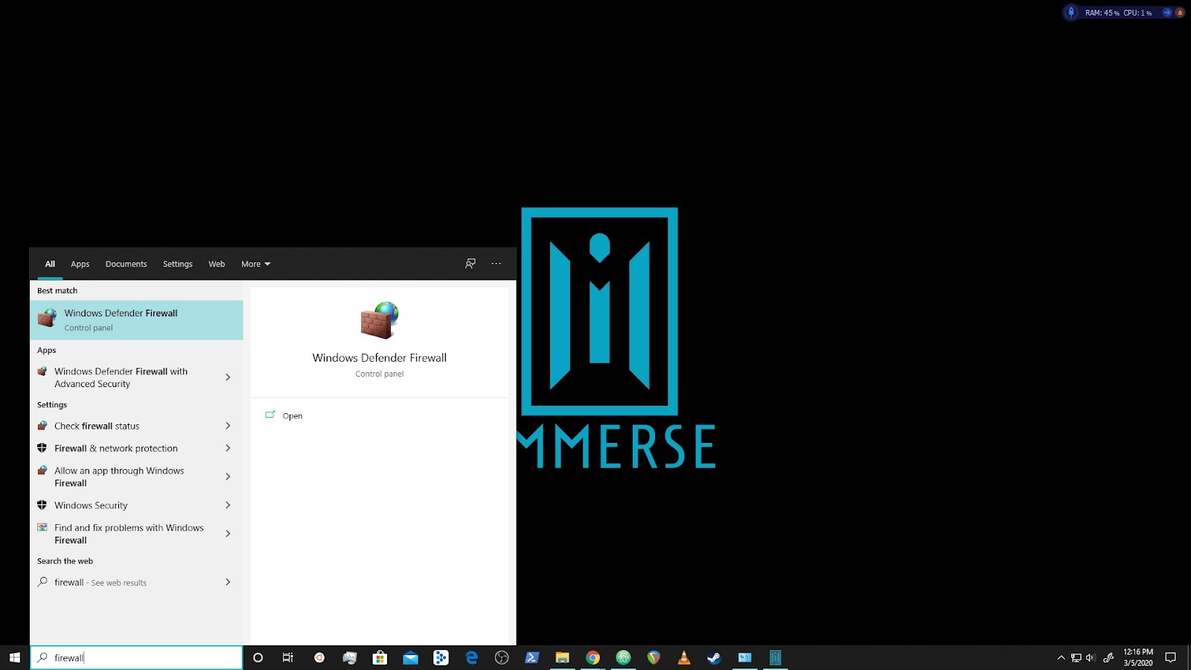Open the volume control tray icon

click(x=1091, y=657)
